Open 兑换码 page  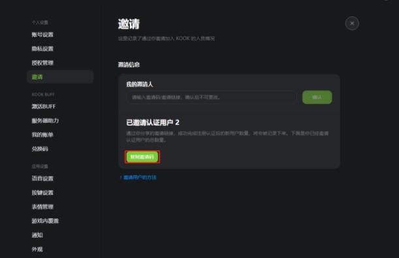coord(40,149)
